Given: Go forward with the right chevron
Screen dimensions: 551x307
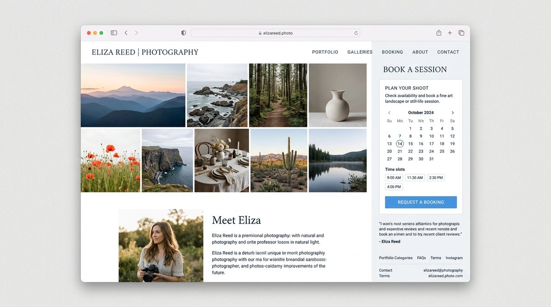Looking at the screenshot, I should click(x=136, y=33).
